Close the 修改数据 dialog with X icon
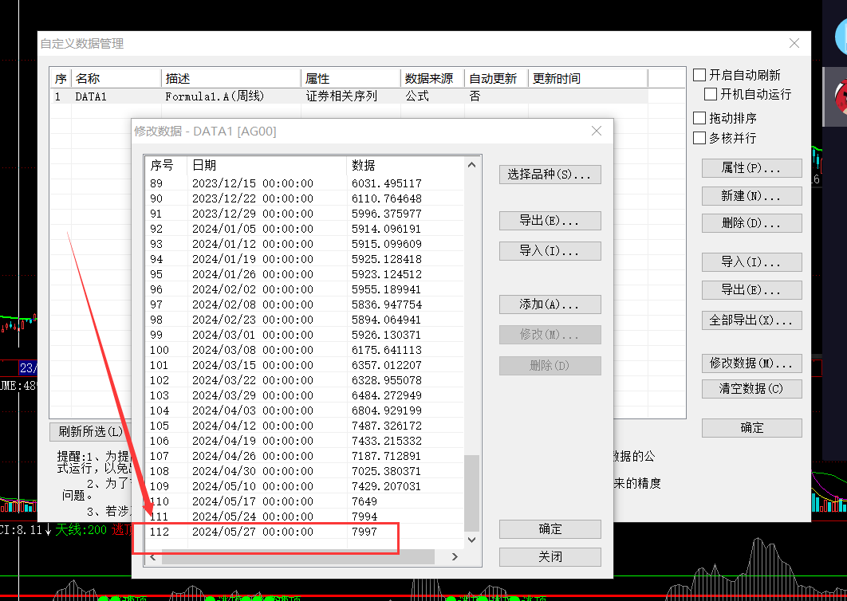847x601 pixels. 597,132
